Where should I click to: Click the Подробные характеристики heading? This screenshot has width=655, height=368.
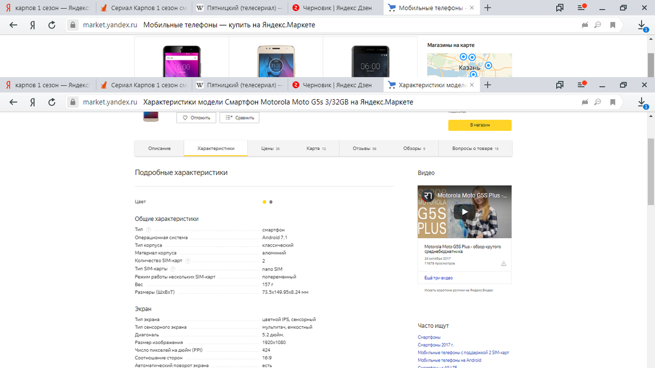click(181, 172)
